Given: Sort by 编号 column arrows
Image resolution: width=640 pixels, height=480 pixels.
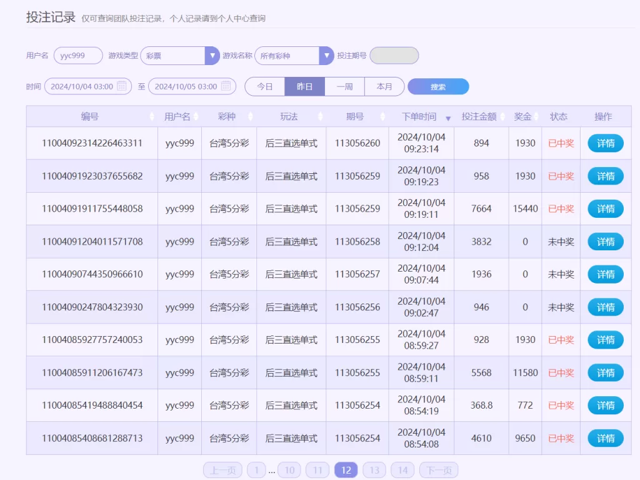Looking at the screenshot, I should [152, 116].
